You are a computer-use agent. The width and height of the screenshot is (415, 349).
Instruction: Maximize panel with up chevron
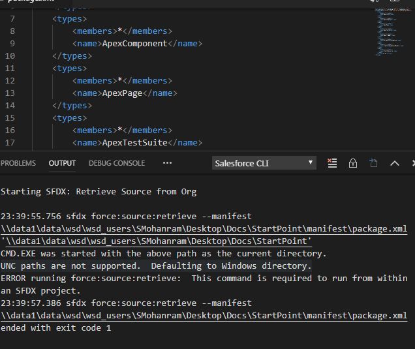[395, 163]
